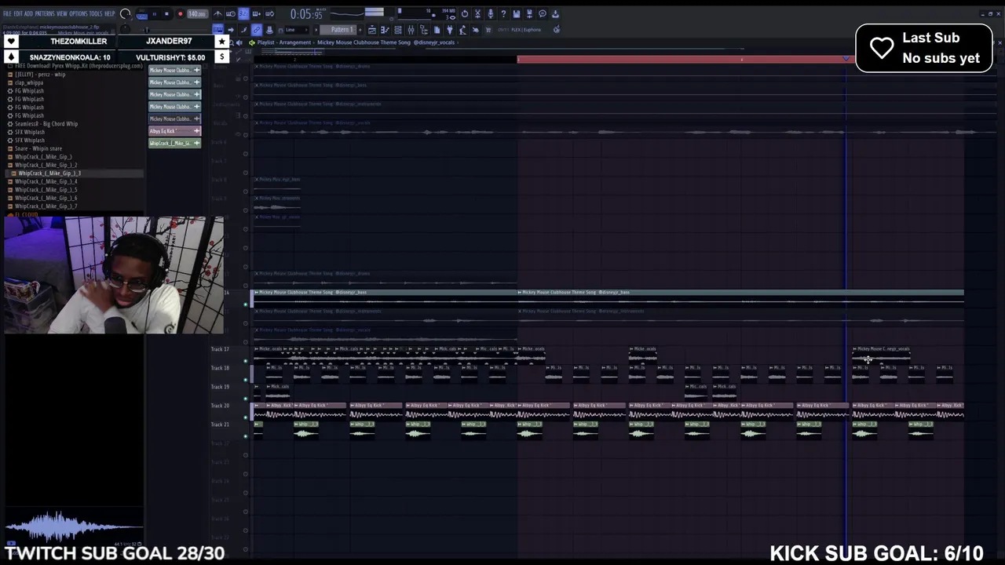Toggle the 3-2-1 countdown before recording

(x=243, y=14)
